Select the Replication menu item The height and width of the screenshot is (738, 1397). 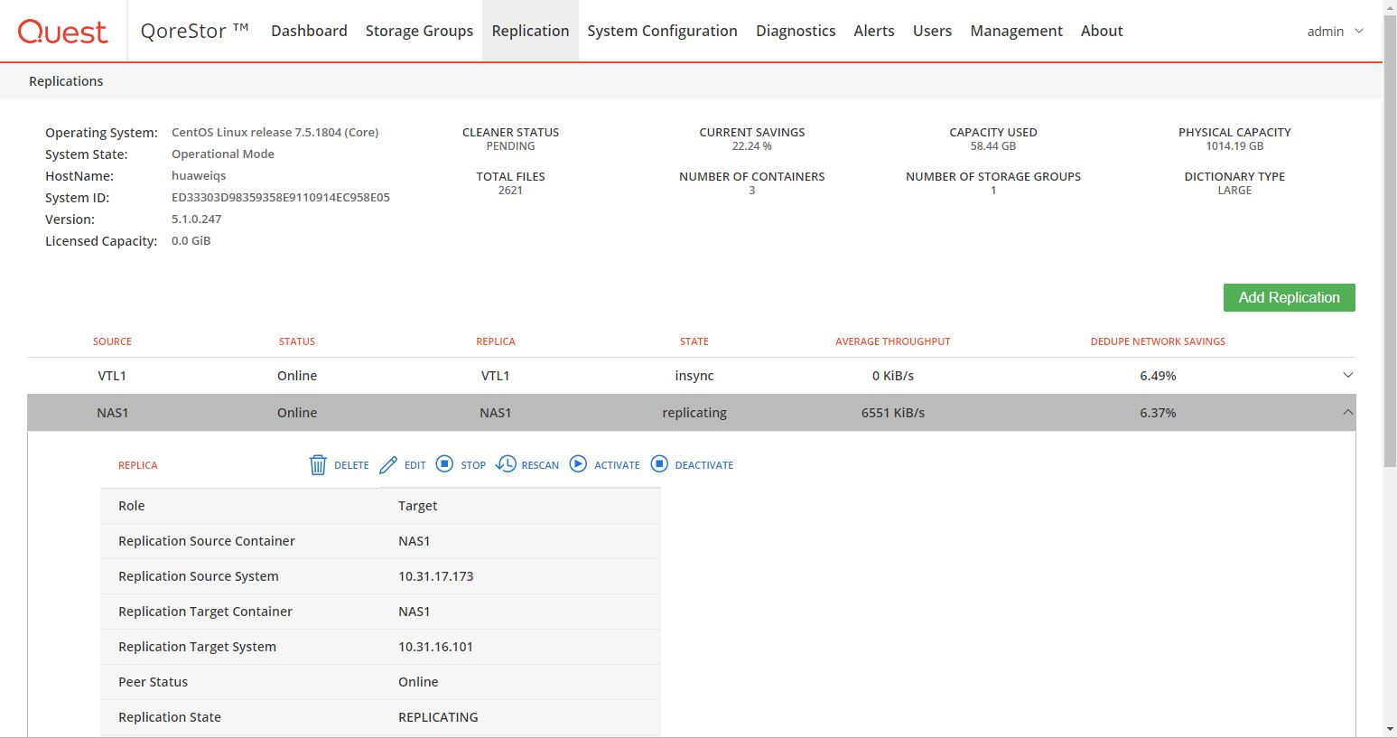click(530, 31)
